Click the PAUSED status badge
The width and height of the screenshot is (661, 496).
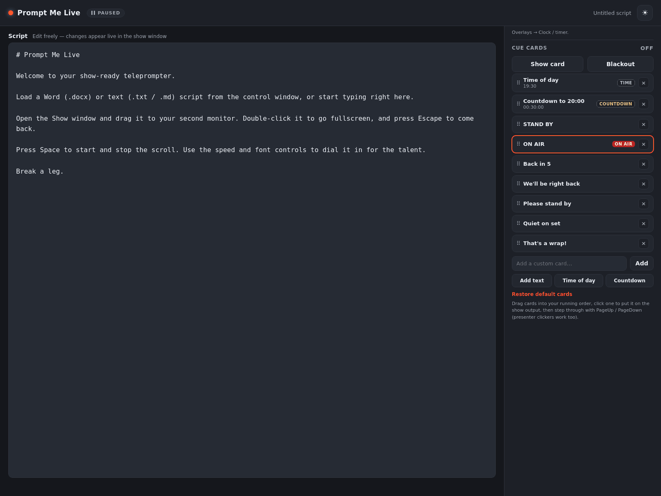[x=106, y=13]
